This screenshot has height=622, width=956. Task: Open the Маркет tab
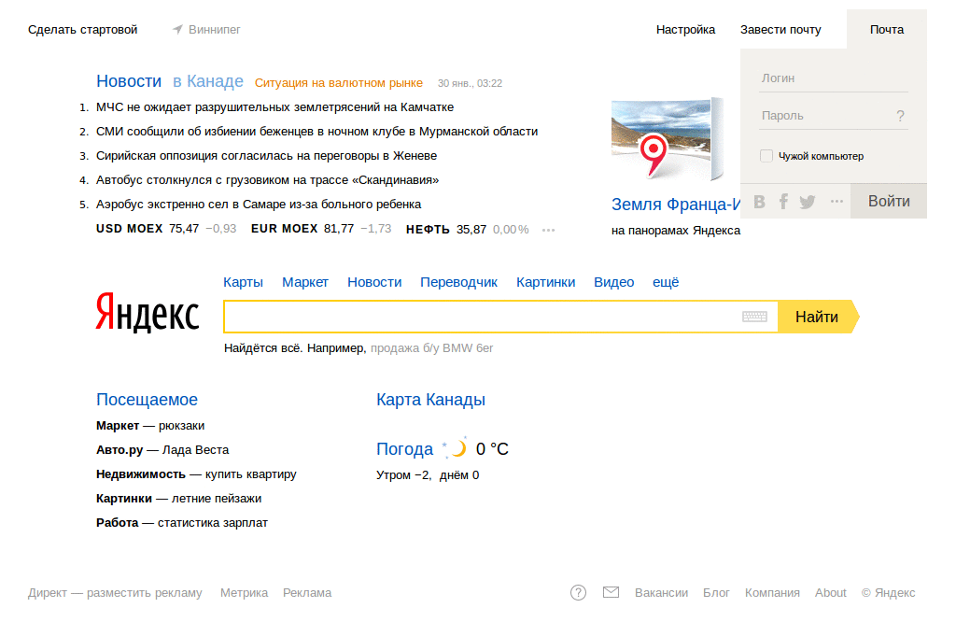coord(305,282)
